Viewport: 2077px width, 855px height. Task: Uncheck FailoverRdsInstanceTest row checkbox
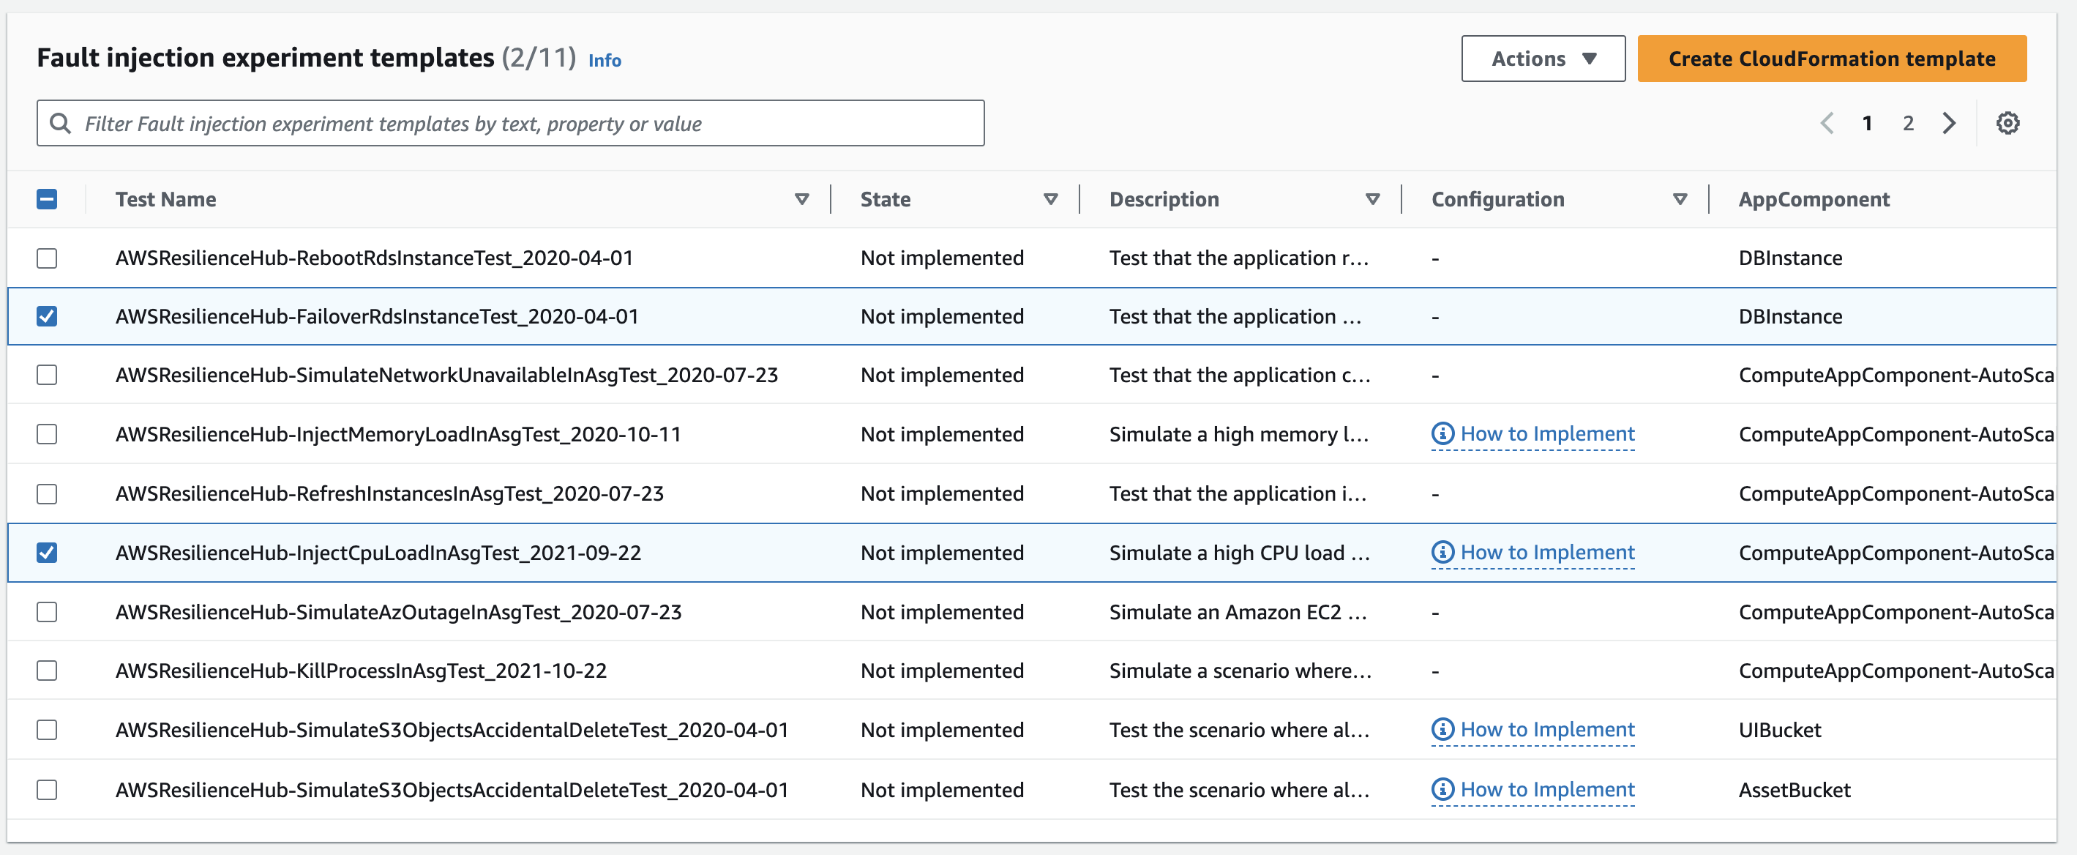47,316
